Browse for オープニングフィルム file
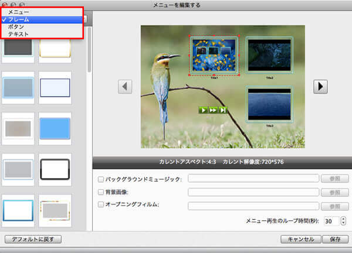352x253 pixels. [335, 206]
